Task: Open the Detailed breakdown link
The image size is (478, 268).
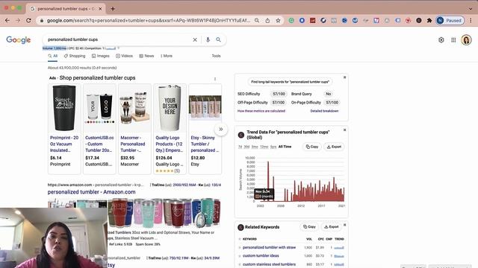Action: coord(324,111)
